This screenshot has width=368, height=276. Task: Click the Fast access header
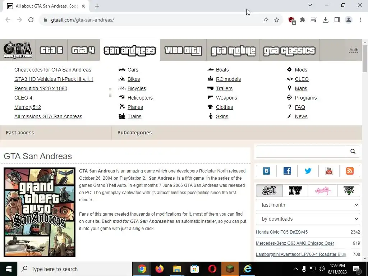coord(20,133)
